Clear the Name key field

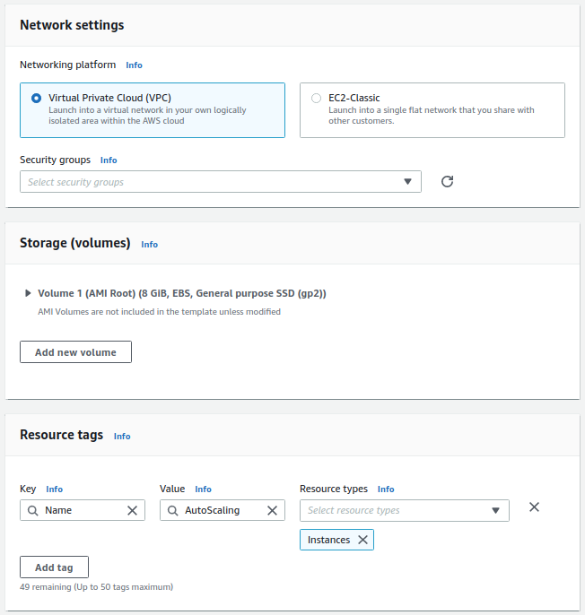132,510
